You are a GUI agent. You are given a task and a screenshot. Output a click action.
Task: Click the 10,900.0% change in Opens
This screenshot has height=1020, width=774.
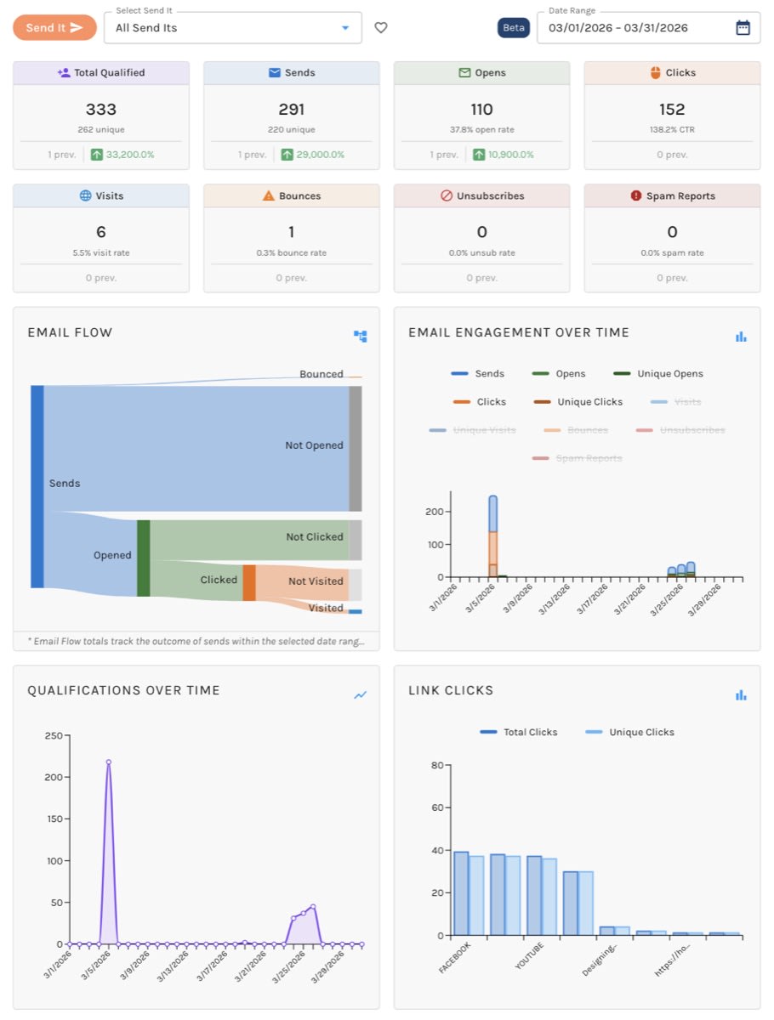click(x=511, y=155)
